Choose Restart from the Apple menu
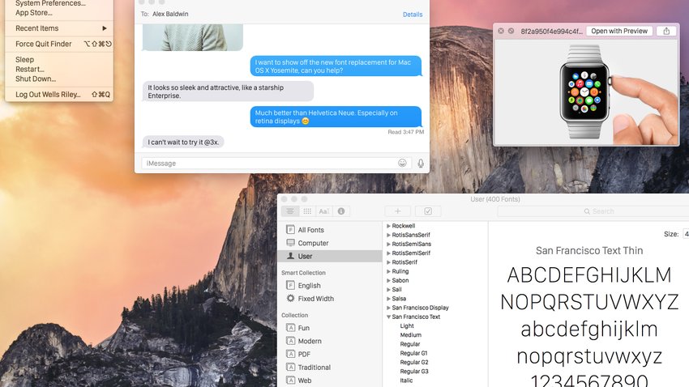Screen dimensions: 689x387 [59, 70]
